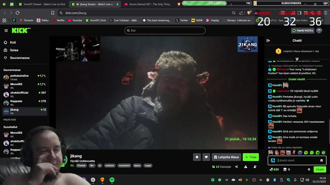Switch to Doom Eternal OST tab
Viewport: 330px width, 185px height.
click(x=147, y=4)
